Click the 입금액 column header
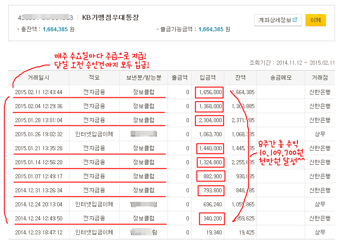Screen dimensions: 345x243 click(210, 78)
